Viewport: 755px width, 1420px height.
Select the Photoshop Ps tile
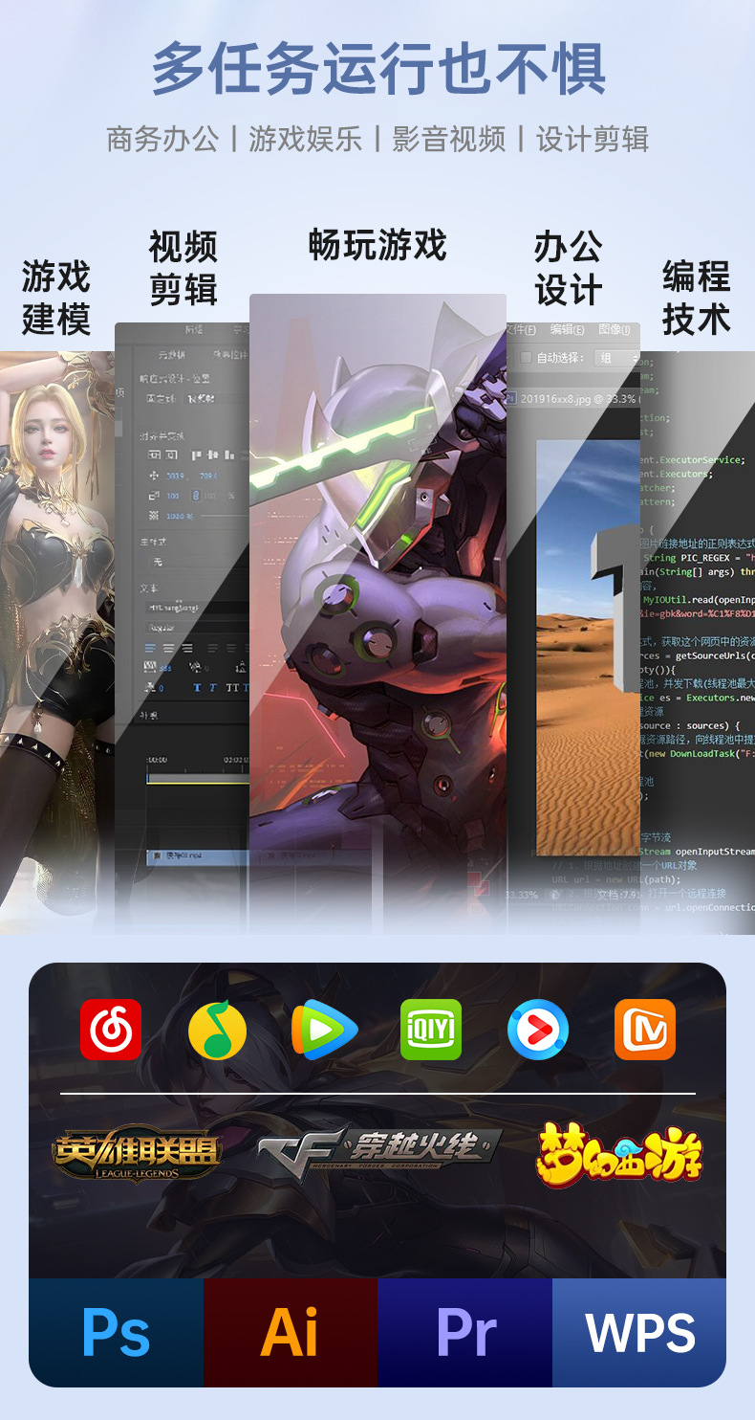[116, 1332]
